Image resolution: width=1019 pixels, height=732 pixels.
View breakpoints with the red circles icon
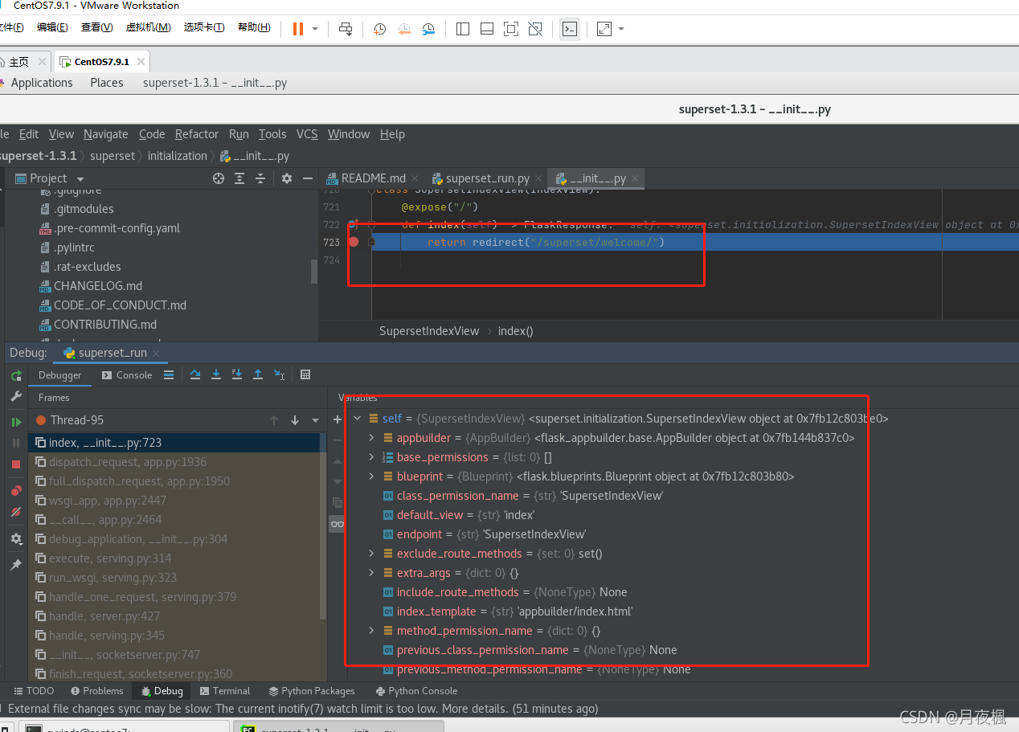coord(16,490)
